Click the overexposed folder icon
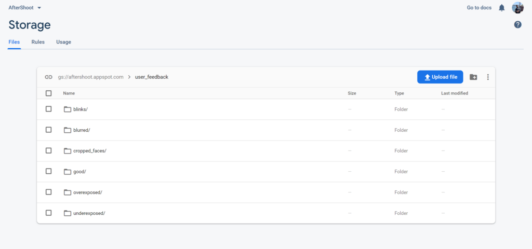Viewport: 532px width, 249px height. pos(68,192)
